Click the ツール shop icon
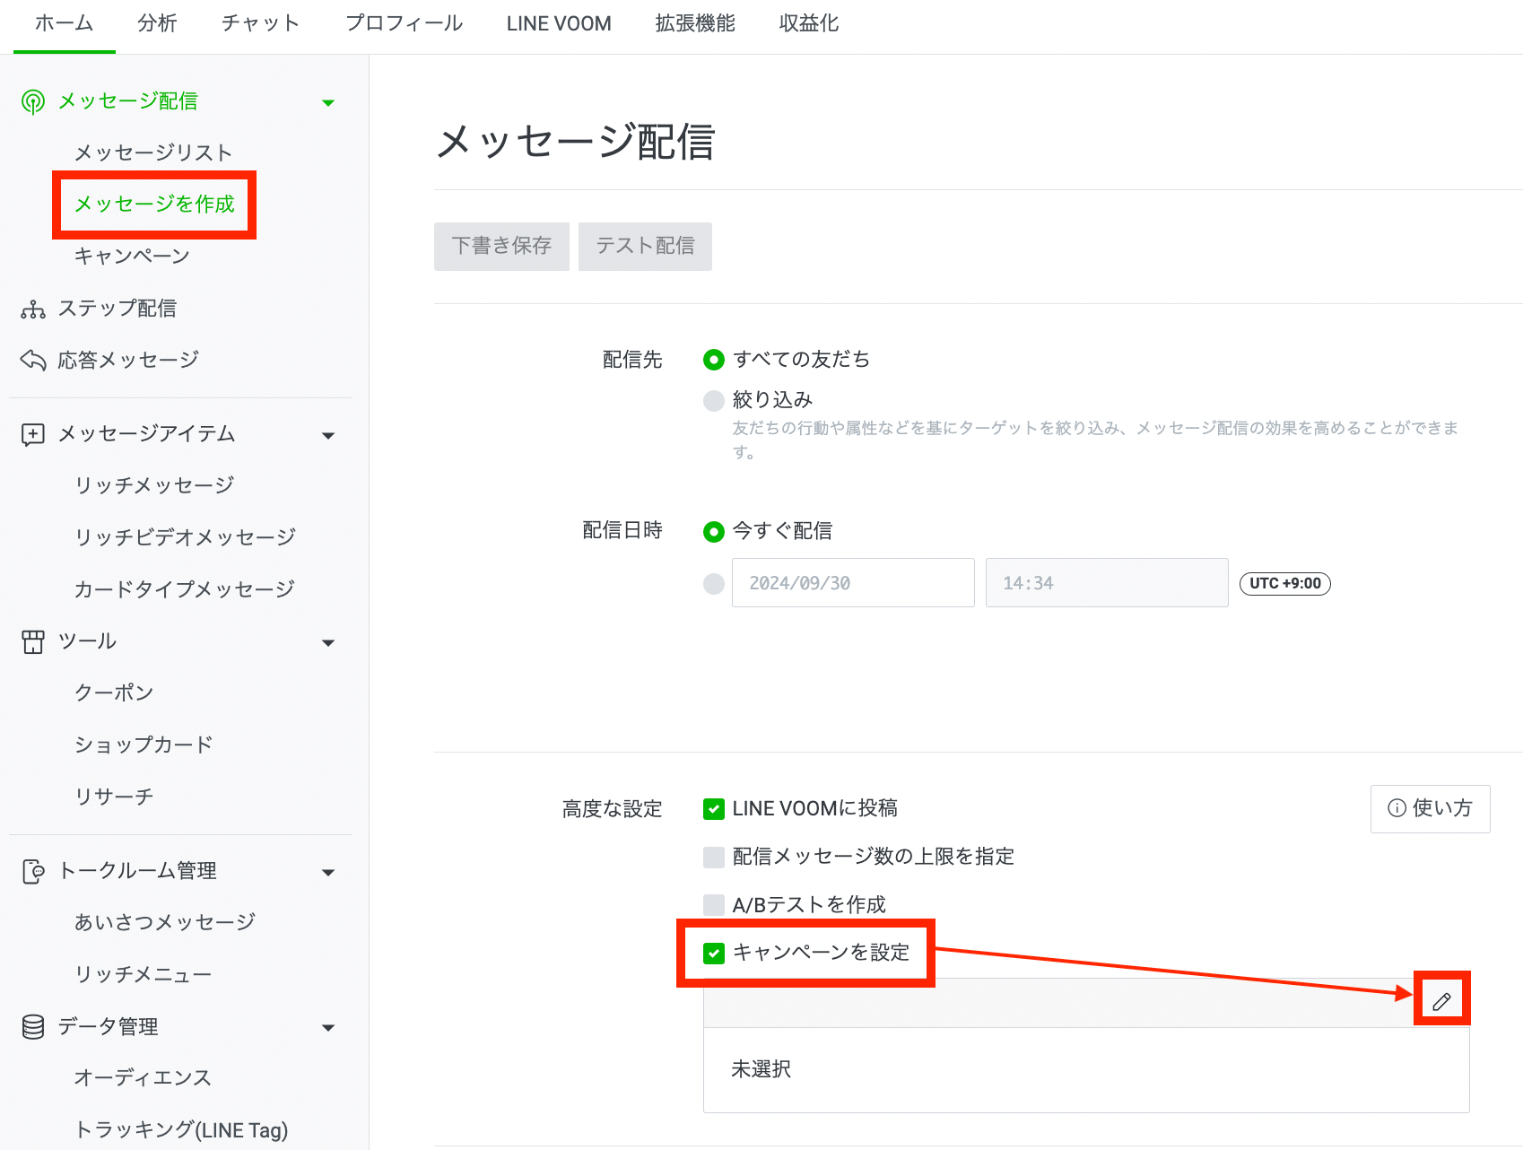 coord(33,641)
